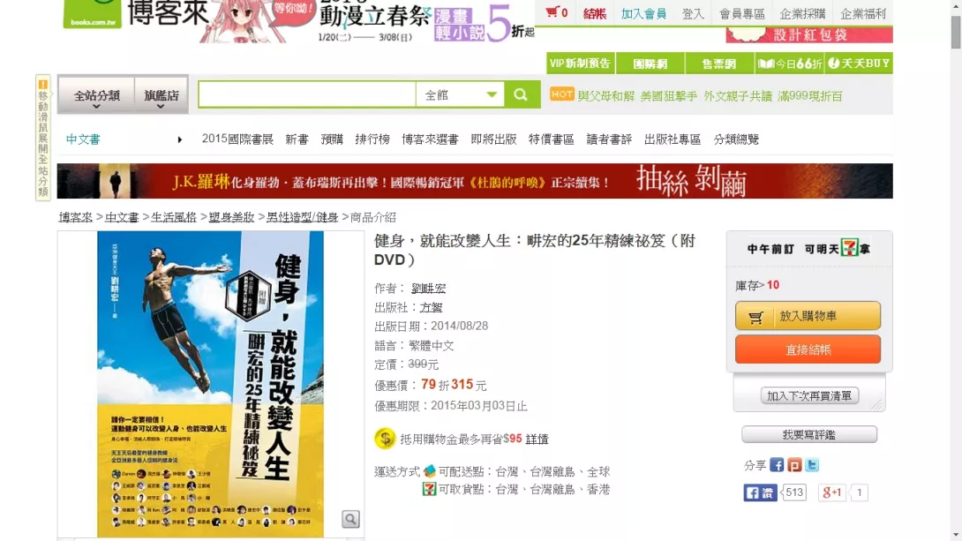This screenshot has width=962, height=541.
Task: Open author link 劉畊宏
Action: point(428,289)
